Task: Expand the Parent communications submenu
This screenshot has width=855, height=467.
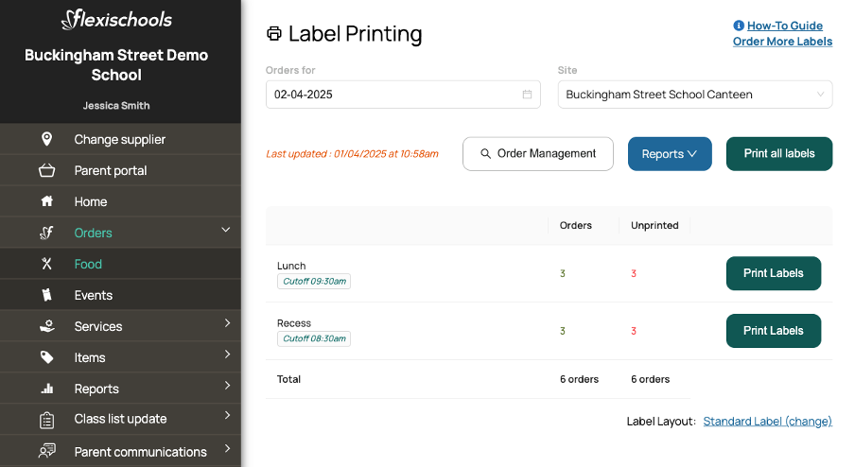Action: [227, 449]
